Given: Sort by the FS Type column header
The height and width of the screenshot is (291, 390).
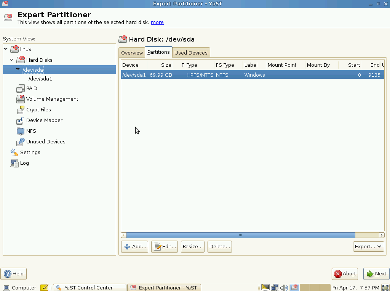Looking at the screenshot, I should click(229, 65).
